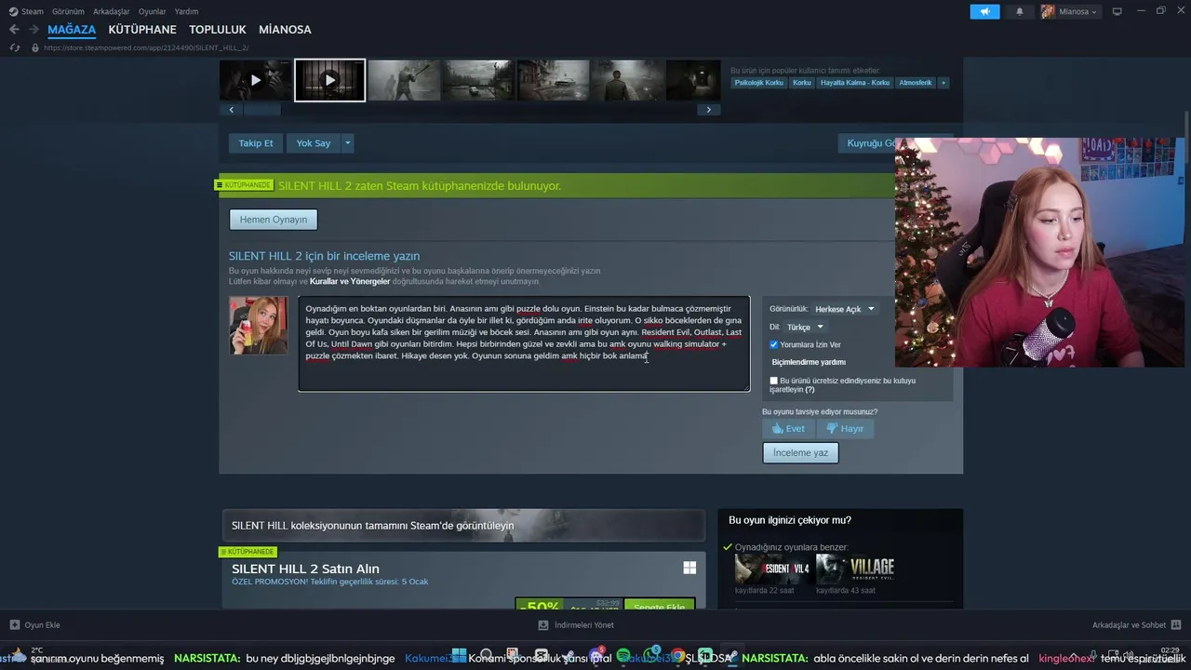Open the Dil Türkçe dropdown

coord(806,328)
